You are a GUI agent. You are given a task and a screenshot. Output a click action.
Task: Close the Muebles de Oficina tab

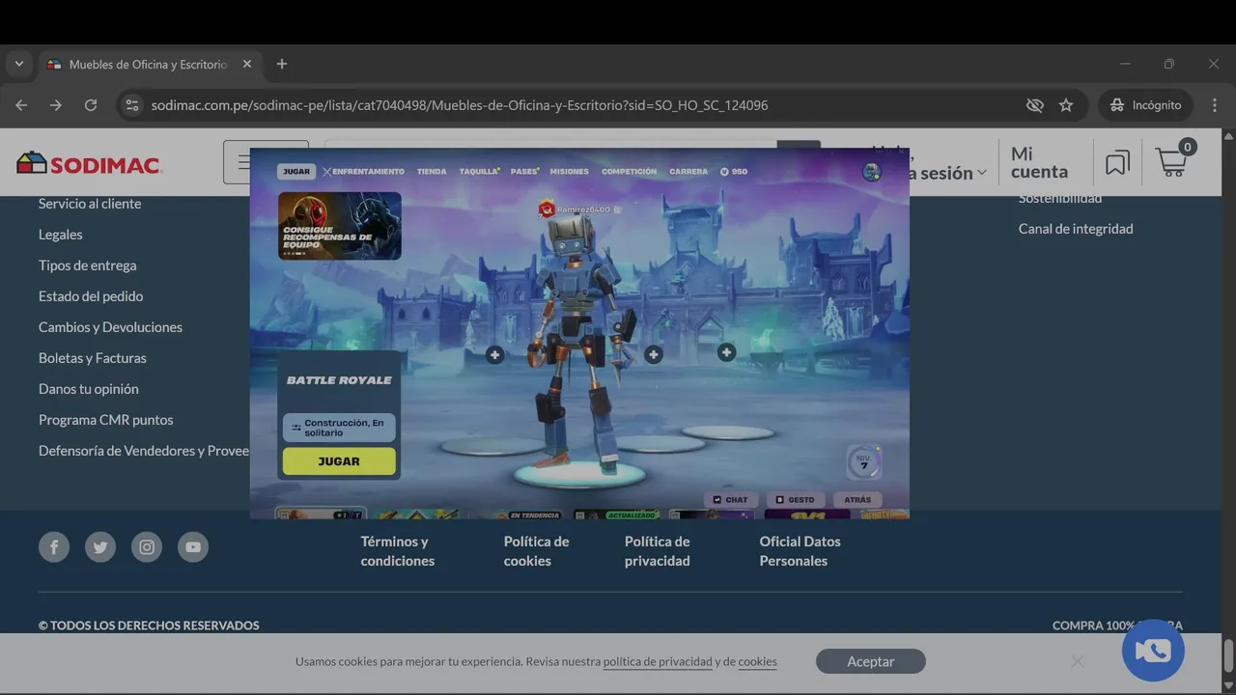(x=247, y=64)
